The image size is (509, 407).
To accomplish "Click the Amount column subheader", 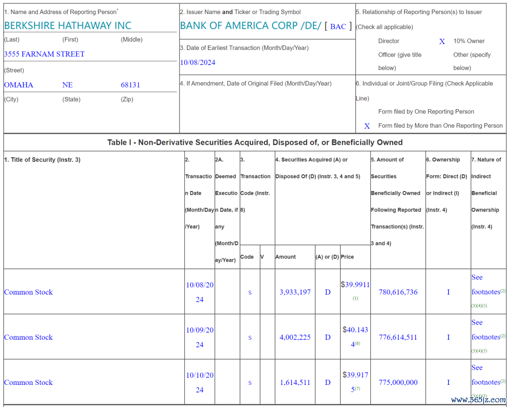I will coord(285,257).
